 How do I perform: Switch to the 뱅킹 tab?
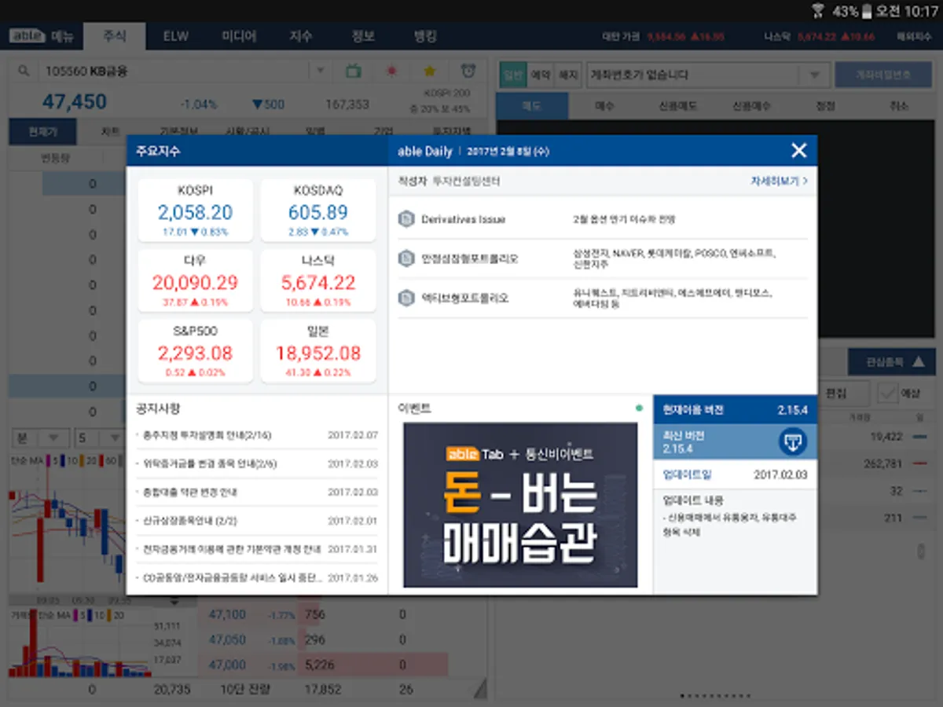(425, 36)
